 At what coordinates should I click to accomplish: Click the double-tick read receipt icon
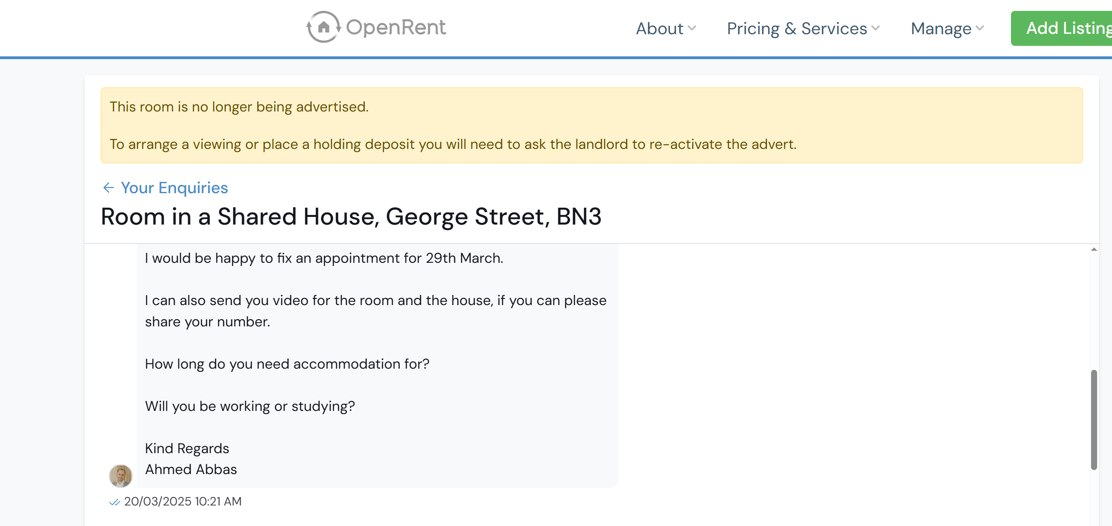coord(114,502)
